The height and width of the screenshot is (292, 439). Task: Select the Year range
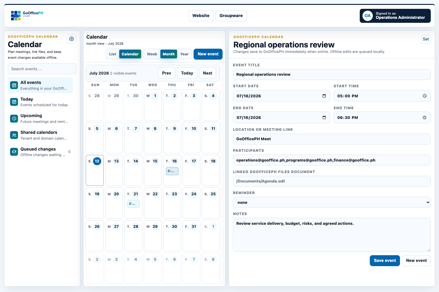(184, 54)
